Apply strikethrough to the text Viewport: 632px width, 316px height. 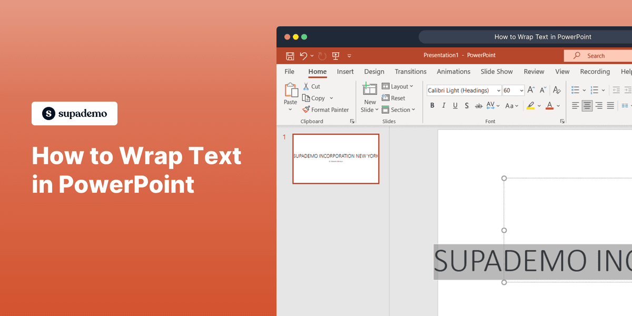pos(478,105)
